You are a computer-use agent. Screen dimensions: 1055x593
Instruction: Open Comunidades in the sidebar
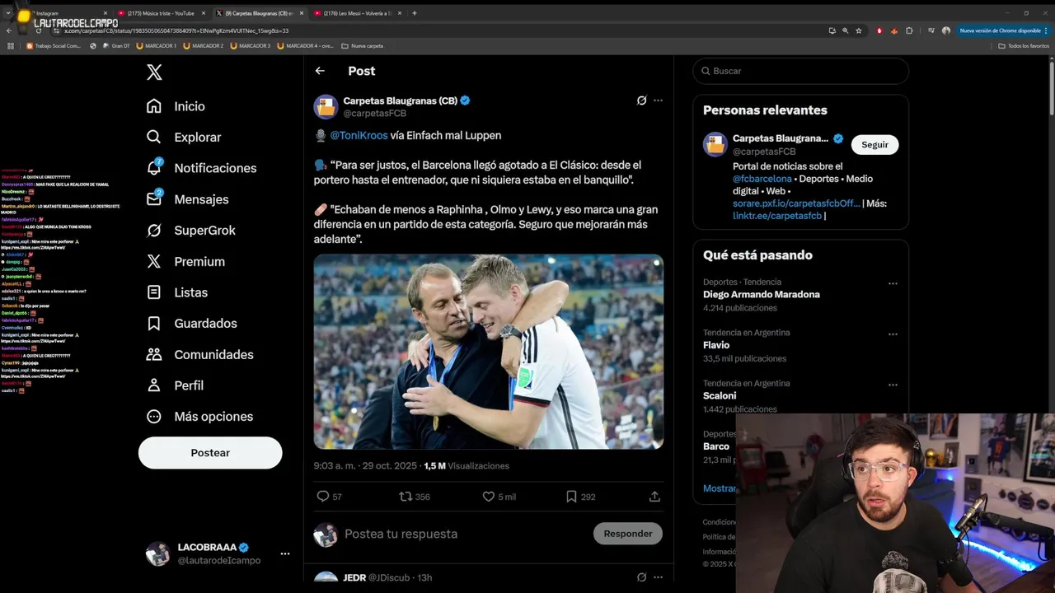tap(199, 354)
